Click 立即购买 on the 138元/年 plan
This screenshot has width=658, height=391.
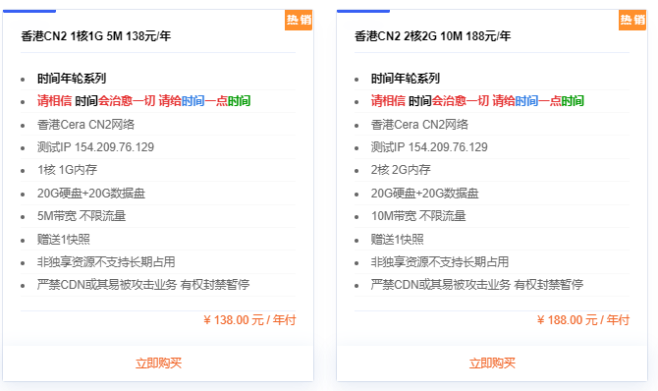click(x=158, y=363)
